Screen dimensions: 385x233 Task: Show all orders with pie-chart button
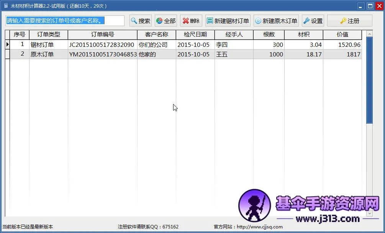(165, 21)
